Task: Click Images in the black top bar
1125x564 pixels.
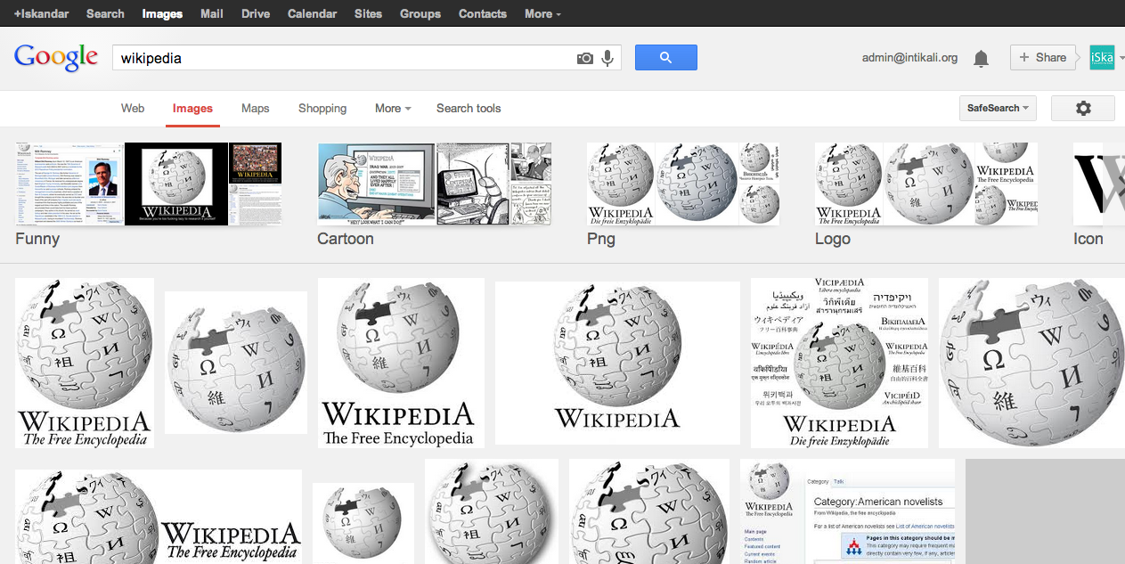Action: click(x=162, y=13)
